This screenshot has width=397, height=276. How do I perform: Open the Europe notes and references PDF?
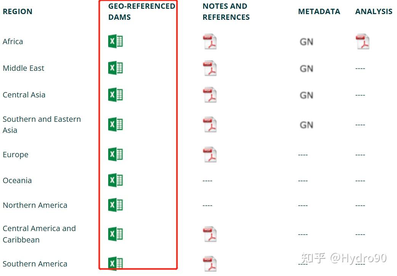tap(210, 154)
